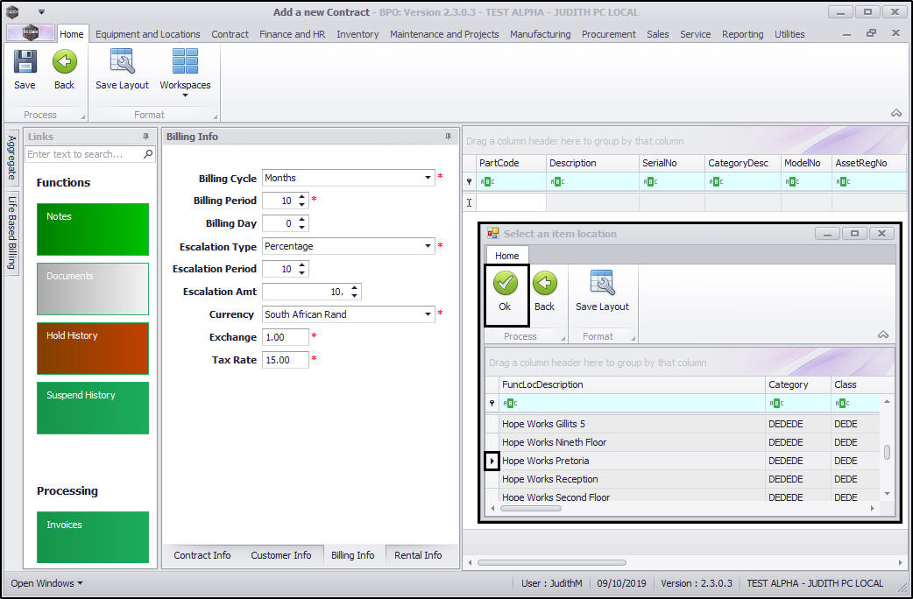Switch to the Rental Info tab
The height and width of the screenshot is (599, 913).
[418, 555]
